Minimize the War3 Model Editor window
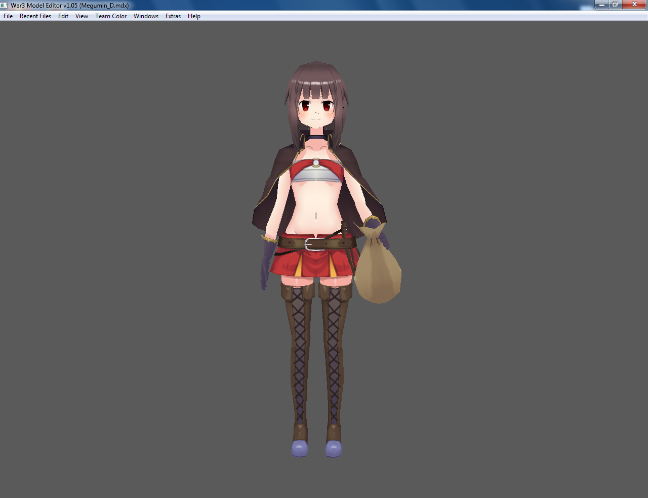The width and height of the screenshot is (648, 498). 601,5
